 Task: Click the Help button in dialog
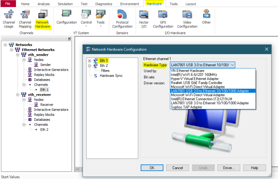(x=254, y=168)
